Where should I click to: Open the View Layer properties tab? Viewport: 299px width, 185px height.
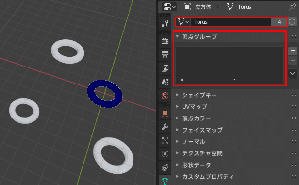point(165,68)
